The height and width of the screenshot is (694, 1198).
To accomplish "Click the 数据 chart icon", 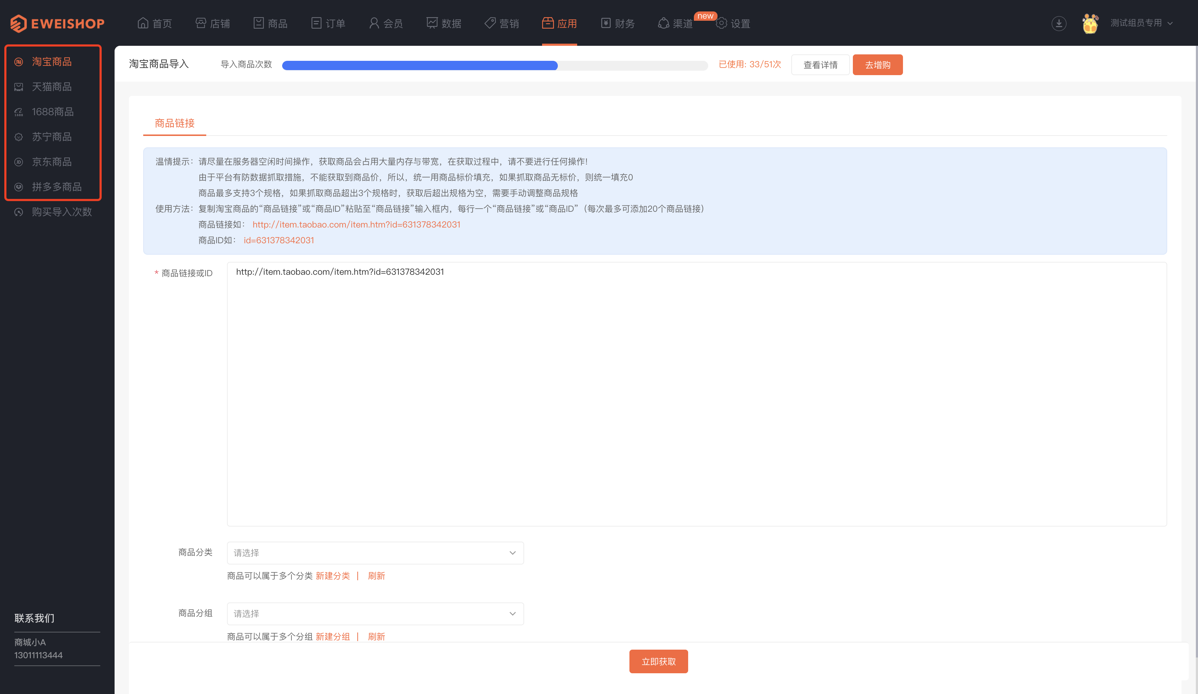I will (x=432, y=23).
